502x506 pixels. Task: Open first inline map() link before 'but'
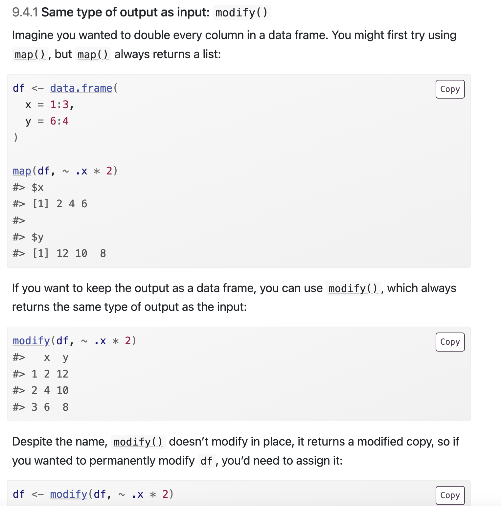point(30,55)
